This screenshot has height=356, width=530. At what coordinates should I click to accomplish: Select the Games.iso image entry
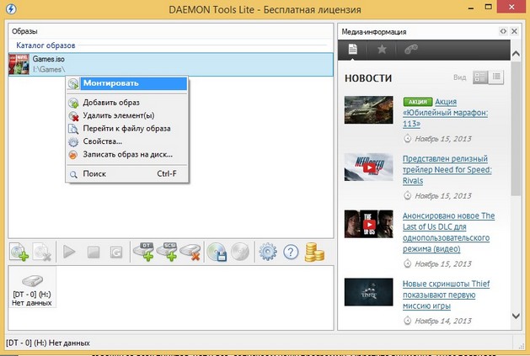[171, 64]
